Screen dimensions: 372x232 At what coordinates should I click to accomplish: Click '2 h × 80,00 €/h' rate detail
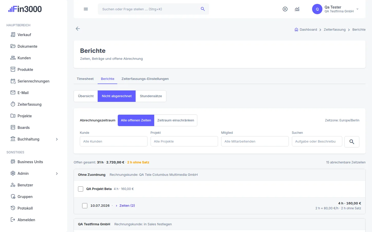[327, 208]
